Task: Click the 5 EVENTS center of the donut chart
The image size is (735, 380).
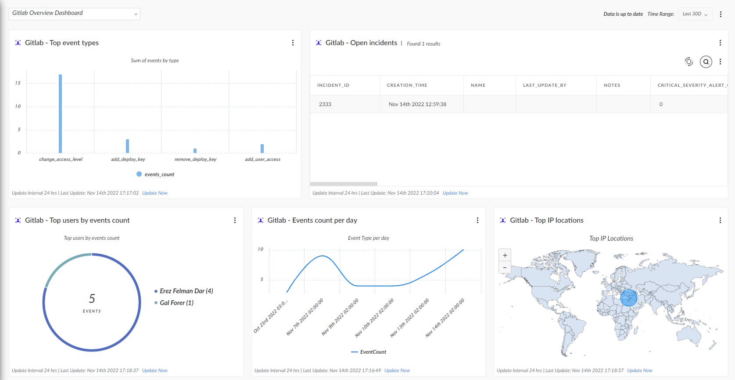Action: click(92, 303)
